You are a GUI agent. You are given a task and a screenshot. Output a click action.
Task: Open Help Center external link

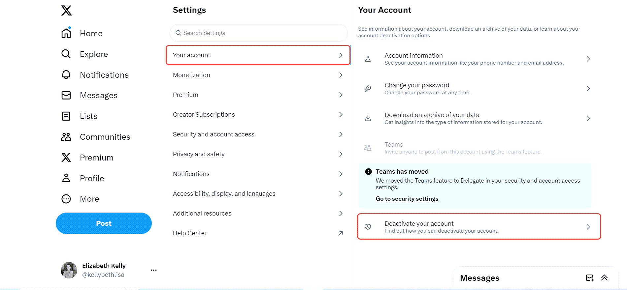258,233
